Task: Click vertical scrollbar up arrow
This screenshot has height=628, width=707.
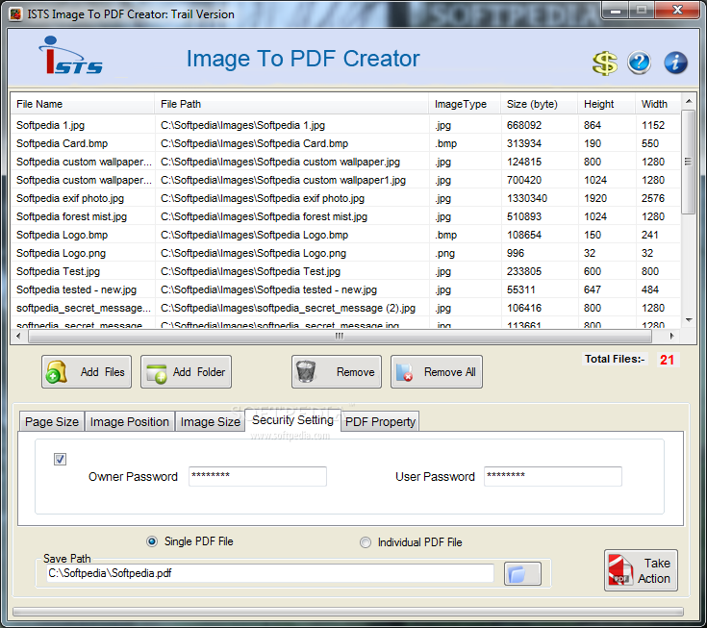Action: (689, 101)
